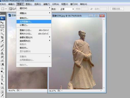
Task: Click the 图像(I) menu title
Action: click(20, 4)
